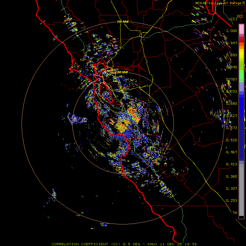Click the [CC] unit label
The image size is (246, 246).
click(233, 19)
